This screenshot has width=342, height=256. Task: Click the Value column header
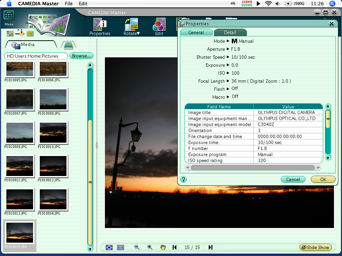[288, 106]
